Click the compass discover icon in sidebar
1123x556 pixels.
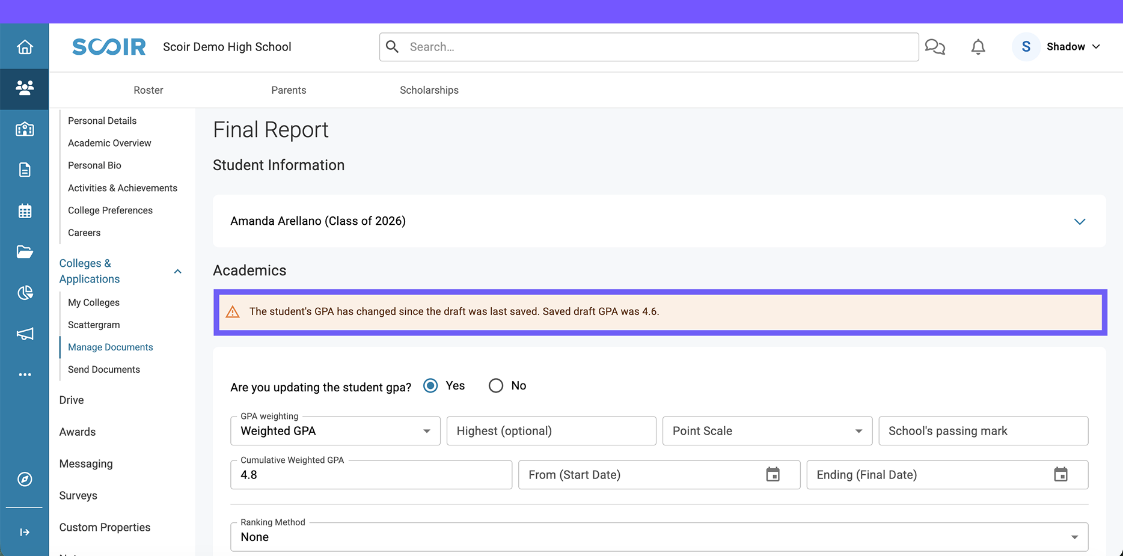tap(25, 479)
